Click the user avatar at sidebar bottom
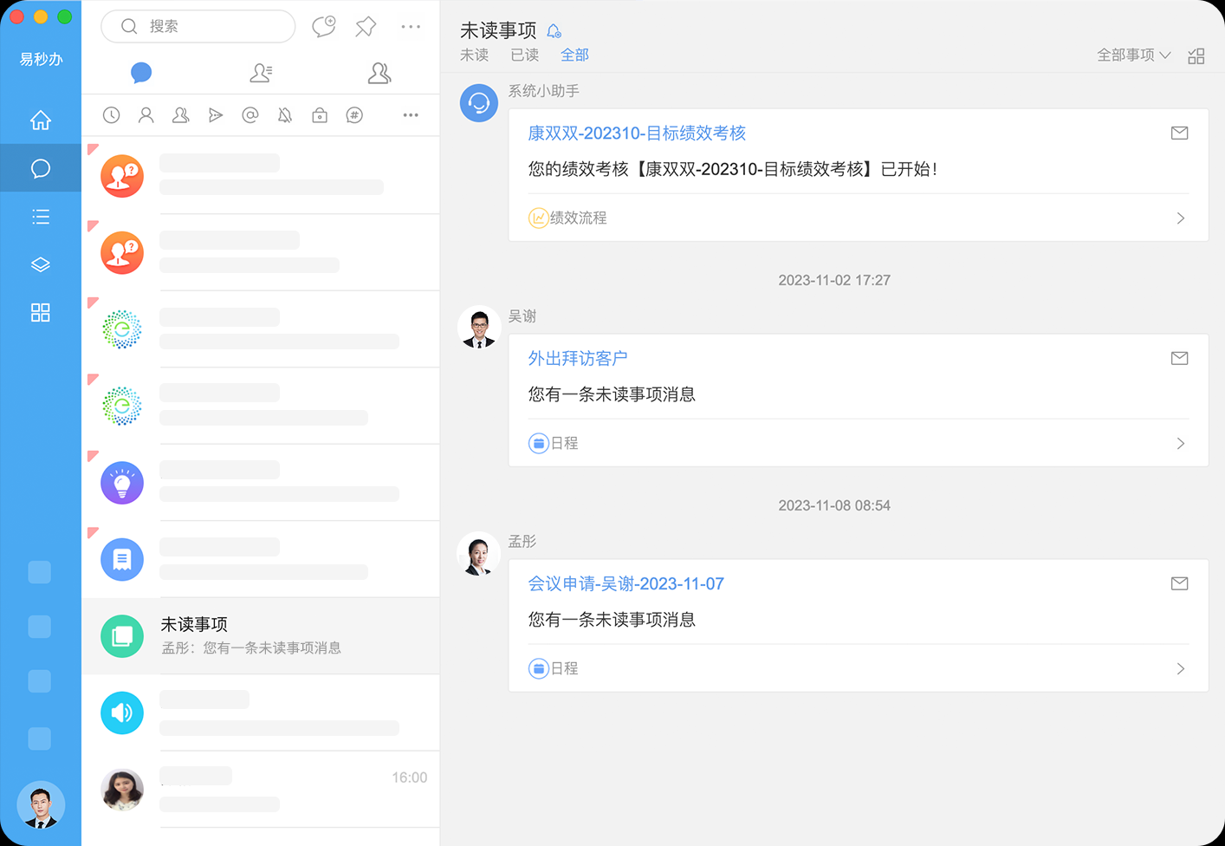This screenshot has height=846, width=1225. 41,804
